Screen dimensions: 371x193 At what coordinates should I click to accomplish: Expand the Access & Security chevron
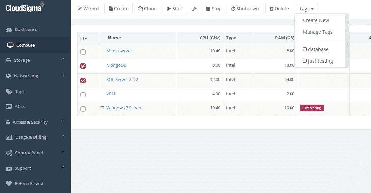(63, 121)
